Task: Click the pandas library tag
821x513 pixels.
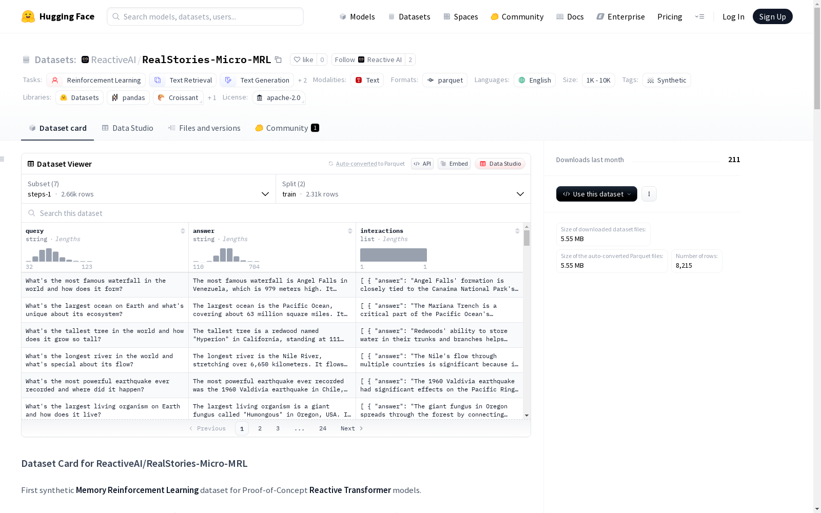Action: [x=128, y=97]
